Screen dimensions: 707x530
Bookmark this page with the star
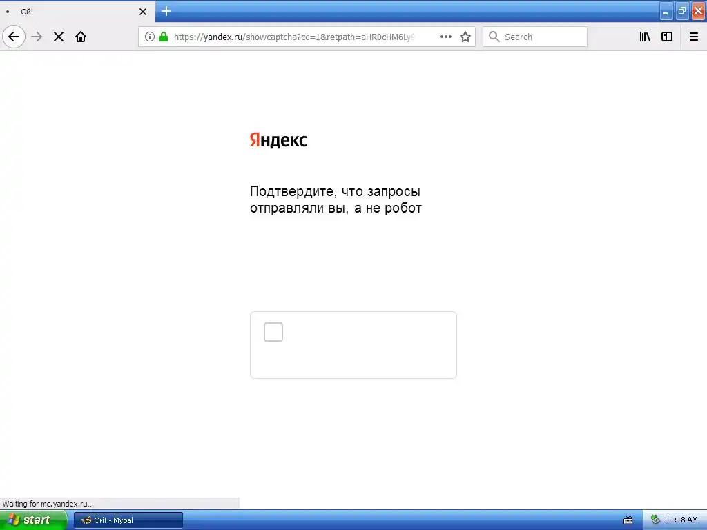click(x=465, y=37)
